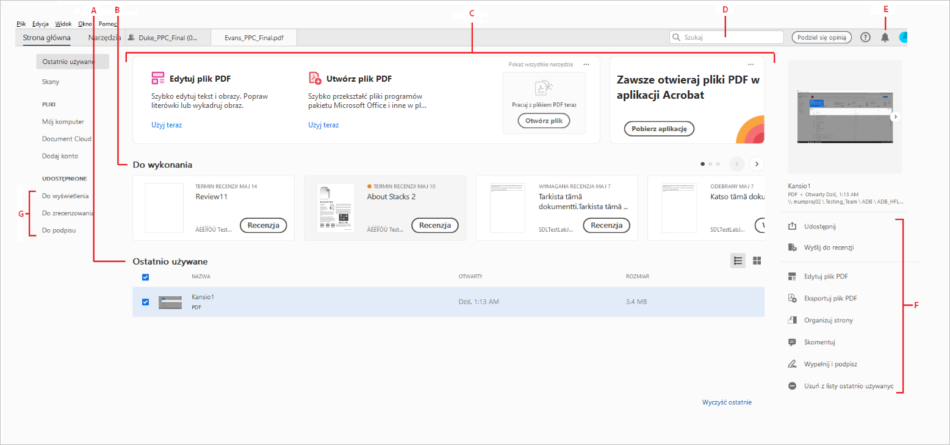This screenshot has width=950, height=445.
Task: Switch to the Narzędzia tab
Action: (x=104, y=38)
